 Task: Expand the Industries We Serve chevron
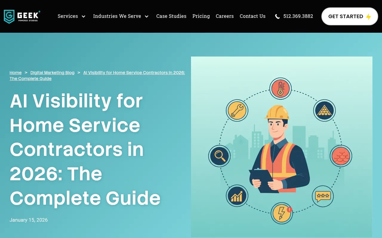coord(147,16)
